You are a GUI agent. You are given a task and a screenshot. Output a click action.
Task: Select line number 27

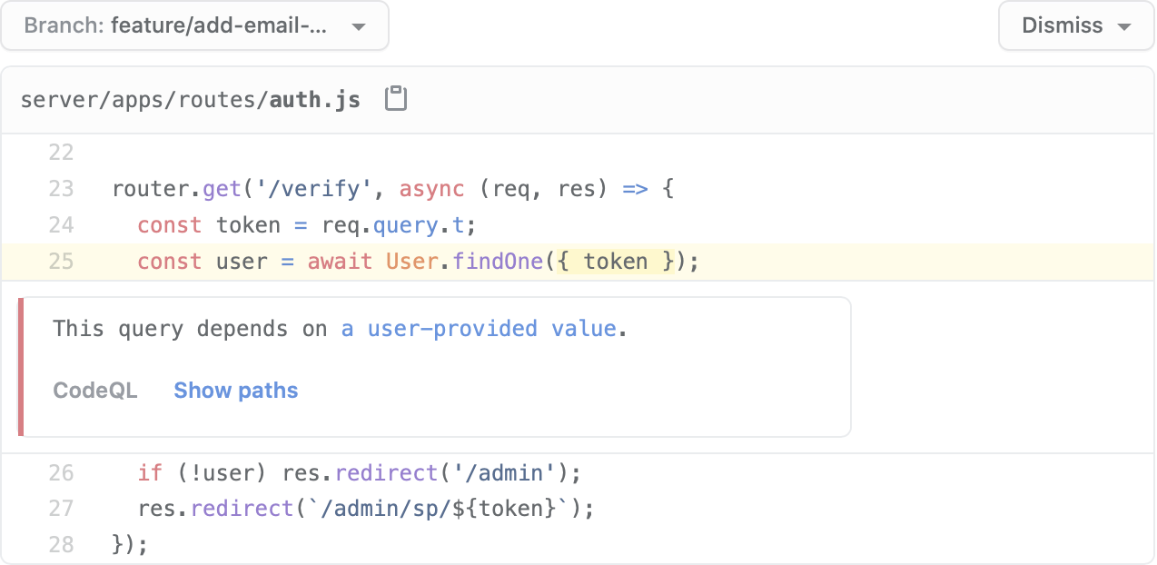pos(61,509)
